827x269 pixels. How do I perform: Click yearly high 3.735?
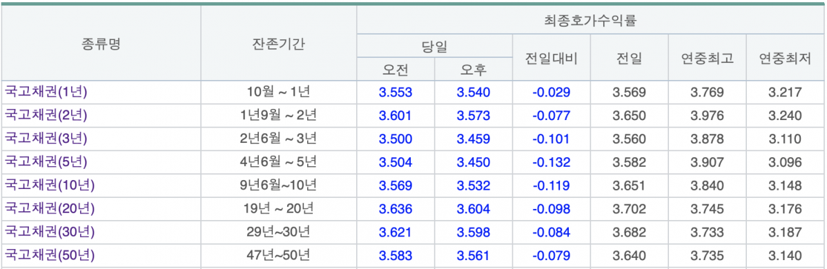tap(708, 257)
